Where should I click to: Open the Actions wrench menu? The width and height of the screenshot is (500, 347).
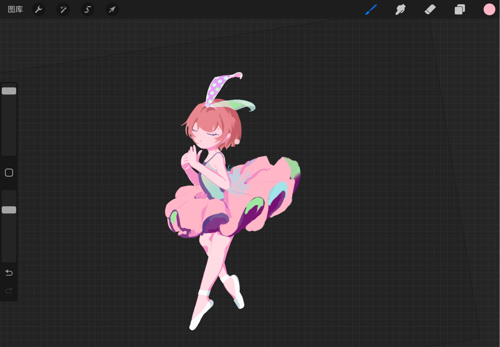click(39, 9)
